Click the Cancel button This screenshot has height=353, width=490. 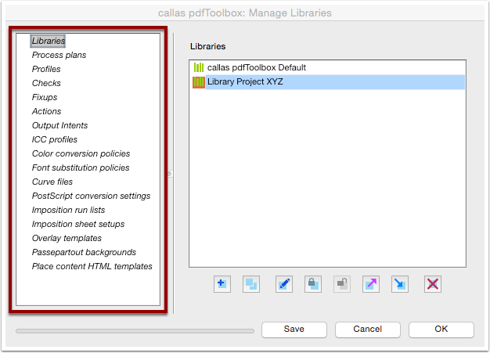coord(368,330)
